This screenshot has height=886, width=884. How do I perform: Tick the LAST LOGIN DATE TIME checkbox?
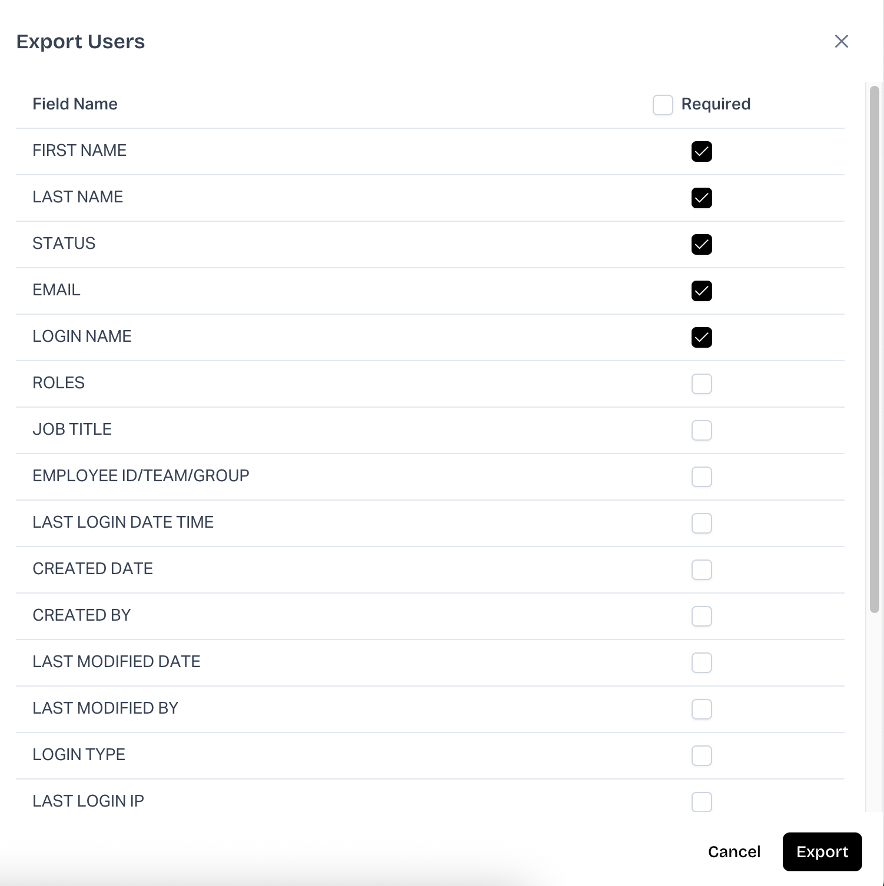(x=702, y=523)
